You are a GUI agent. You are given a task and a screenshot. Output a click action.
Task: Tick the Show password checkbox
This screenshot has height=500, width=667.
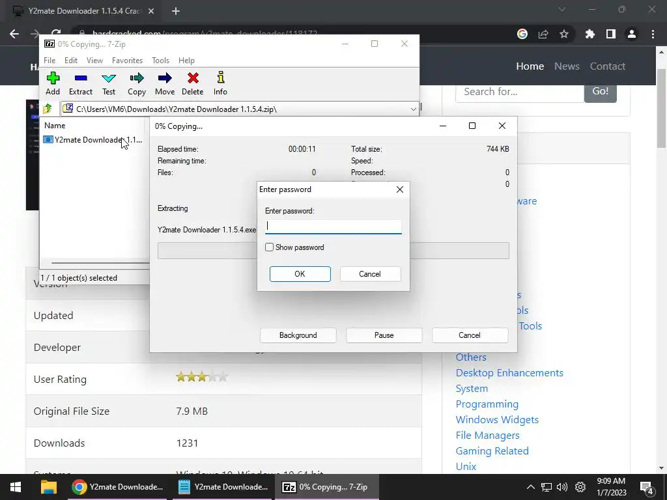coord(269,247)
